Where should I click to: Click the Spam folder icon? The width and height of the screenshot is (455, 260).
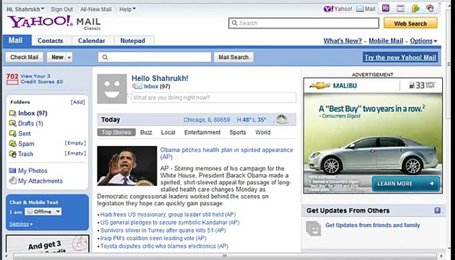(x=13, y=144)
